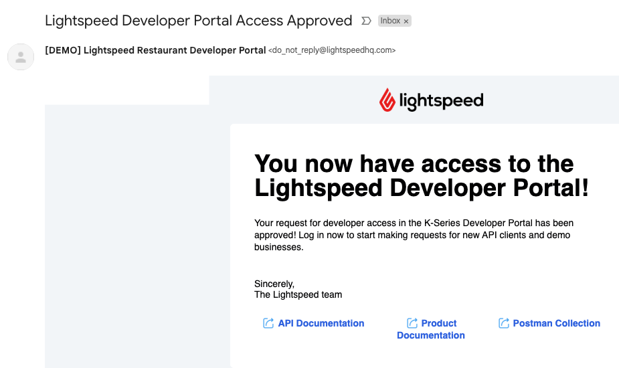Open the Postman Collection link
619x368 pixels.
(556, 323)
